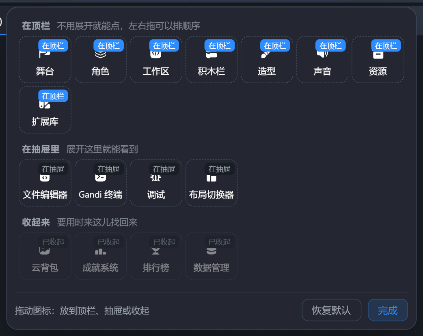Click 恢复默认 to restore defaults
The width and height of the screenshot is (423, 336).
click(332, 310)
